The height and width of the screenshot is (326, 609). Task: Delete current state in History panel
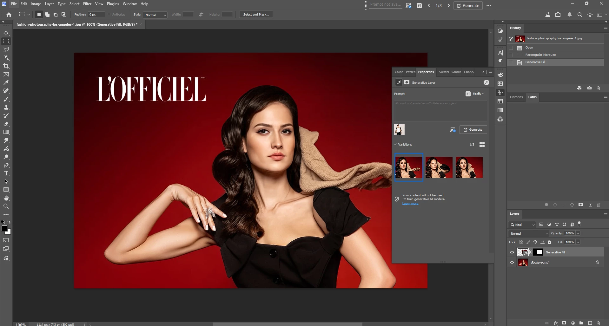599,88
